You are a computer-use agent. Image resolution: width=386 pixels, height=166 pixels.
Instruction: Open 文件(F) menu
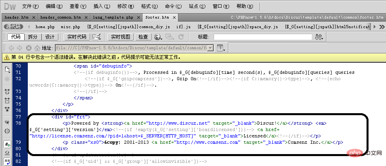(30, 6)
